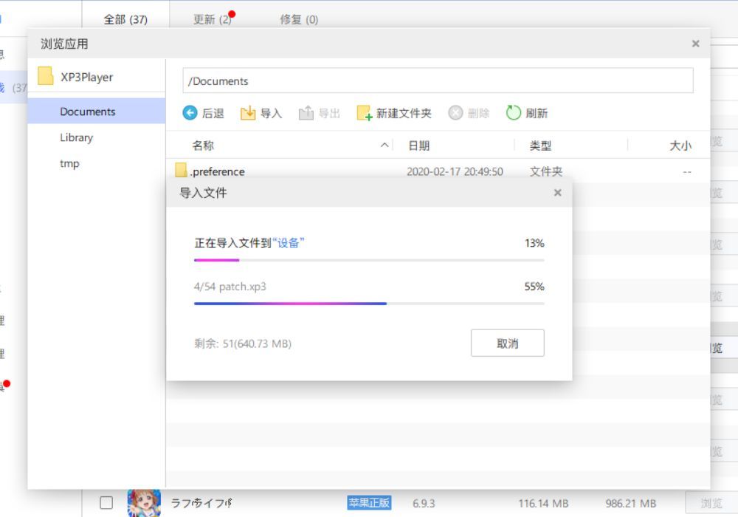Click the ラブライブ app thumbnail
The width and height of the screenshot is (738, 517).
[x=144, y=503]
